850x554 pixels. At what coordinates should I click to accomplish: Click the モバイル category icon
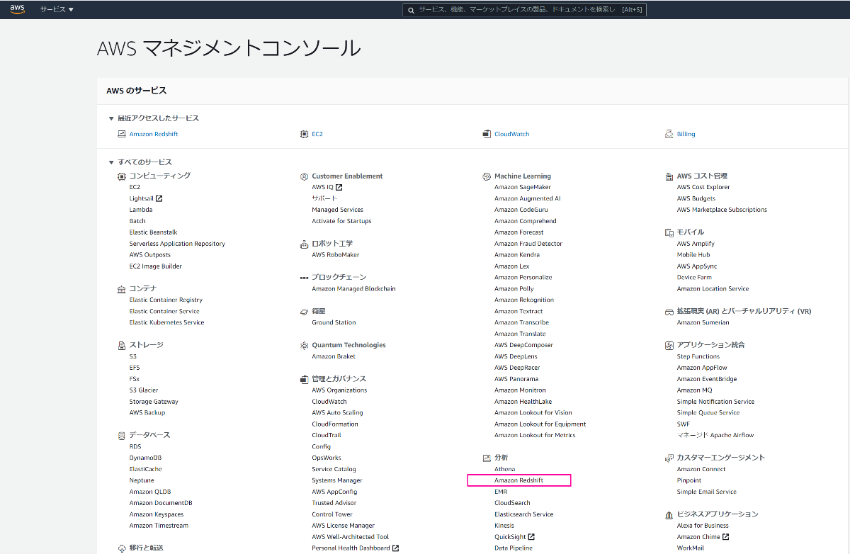669,232
